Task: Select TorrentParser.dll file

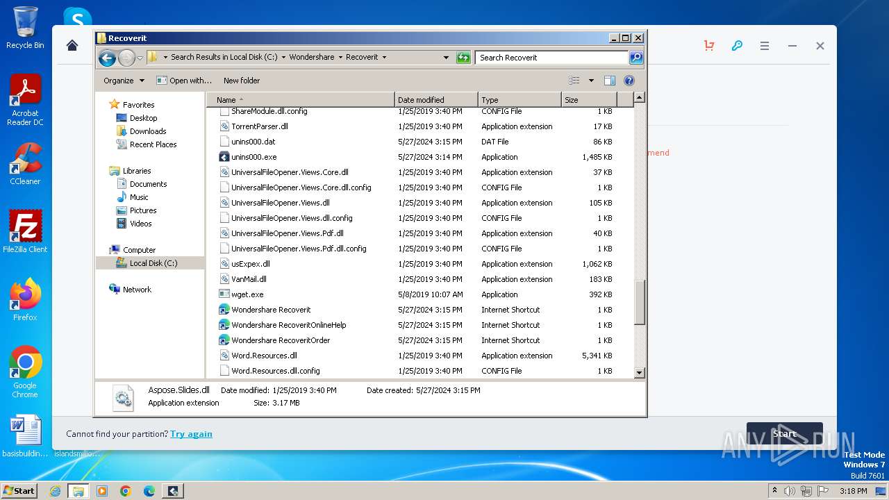Action: [x=260, y=126]
